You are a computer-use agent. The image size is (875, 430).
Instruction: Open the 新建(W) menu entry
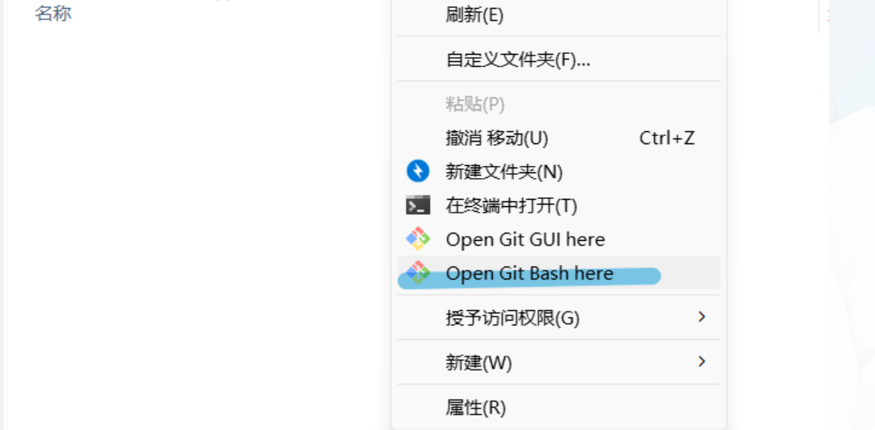pos(558,362)
